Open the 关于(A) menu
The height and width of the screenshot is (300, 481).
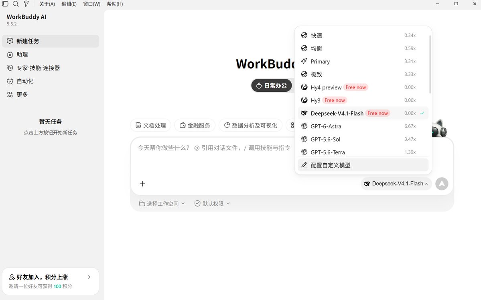tap(47, 4)
